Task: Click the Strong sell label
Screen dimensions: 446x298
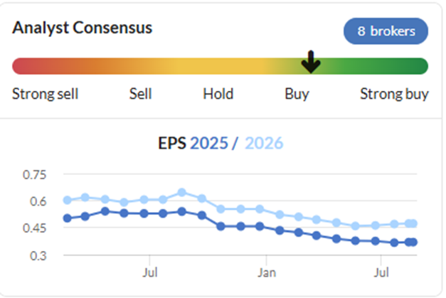Action: (x=46, y=94)
